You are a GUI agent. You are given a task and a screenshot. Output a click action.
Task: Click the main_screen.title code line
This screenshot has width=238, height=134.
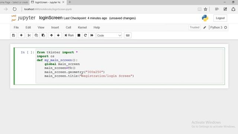[89, 76]
